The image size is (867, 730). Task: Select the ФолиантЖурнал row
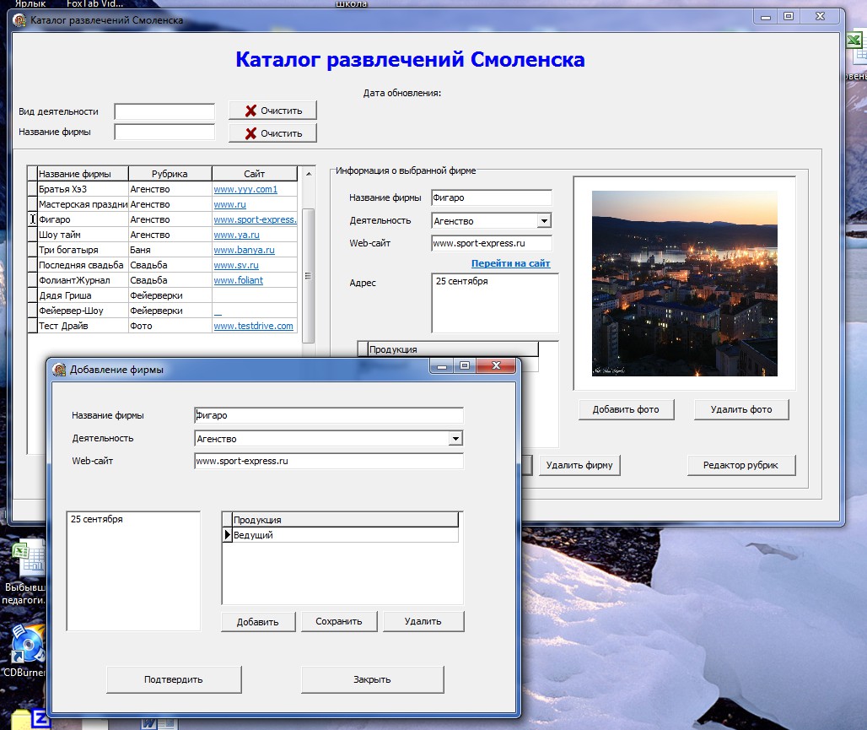(x=162, y=280)
